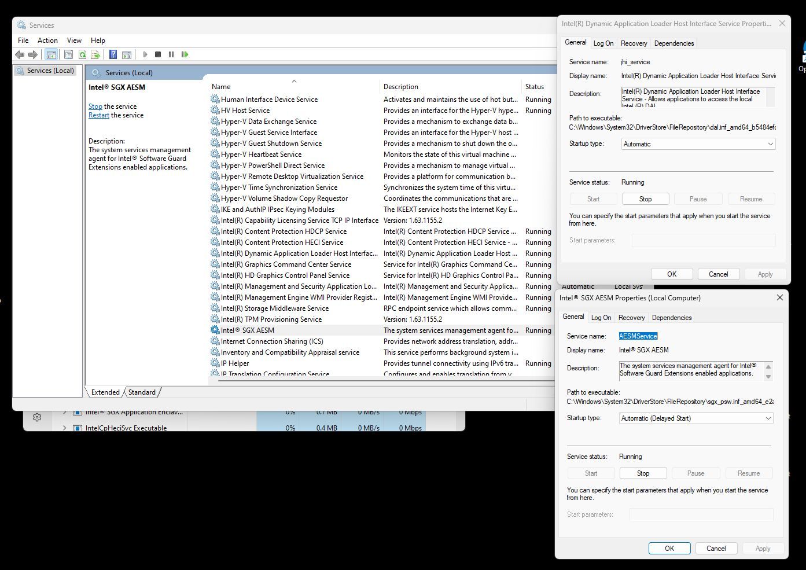This screenshot has height=570, width=806.
Task: Click the Restart the service link
Action: click(99, 115)
